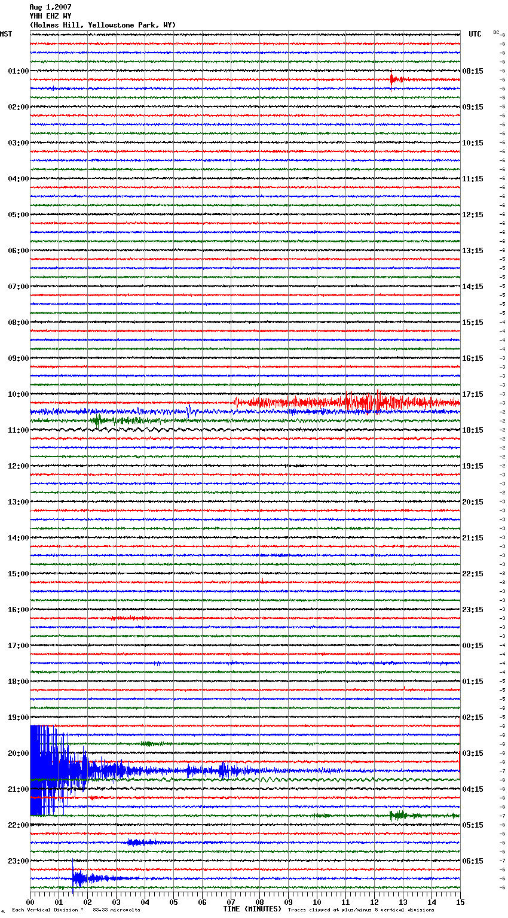Click the "(Holmes Hill, Yellowstone Park, WY)" title

[103, 25]
